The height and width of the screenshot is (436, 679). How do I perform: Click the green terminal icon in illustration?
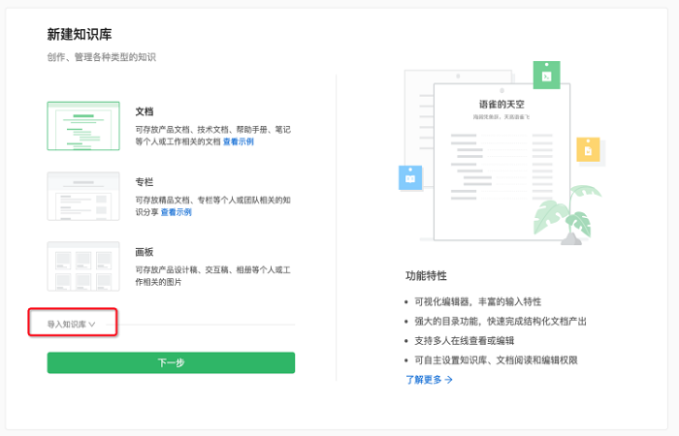pyautogui.click(x=546, y=76)
